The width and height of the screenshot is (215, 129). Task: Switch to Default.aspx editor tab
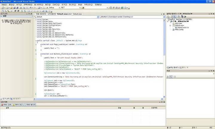78,14
